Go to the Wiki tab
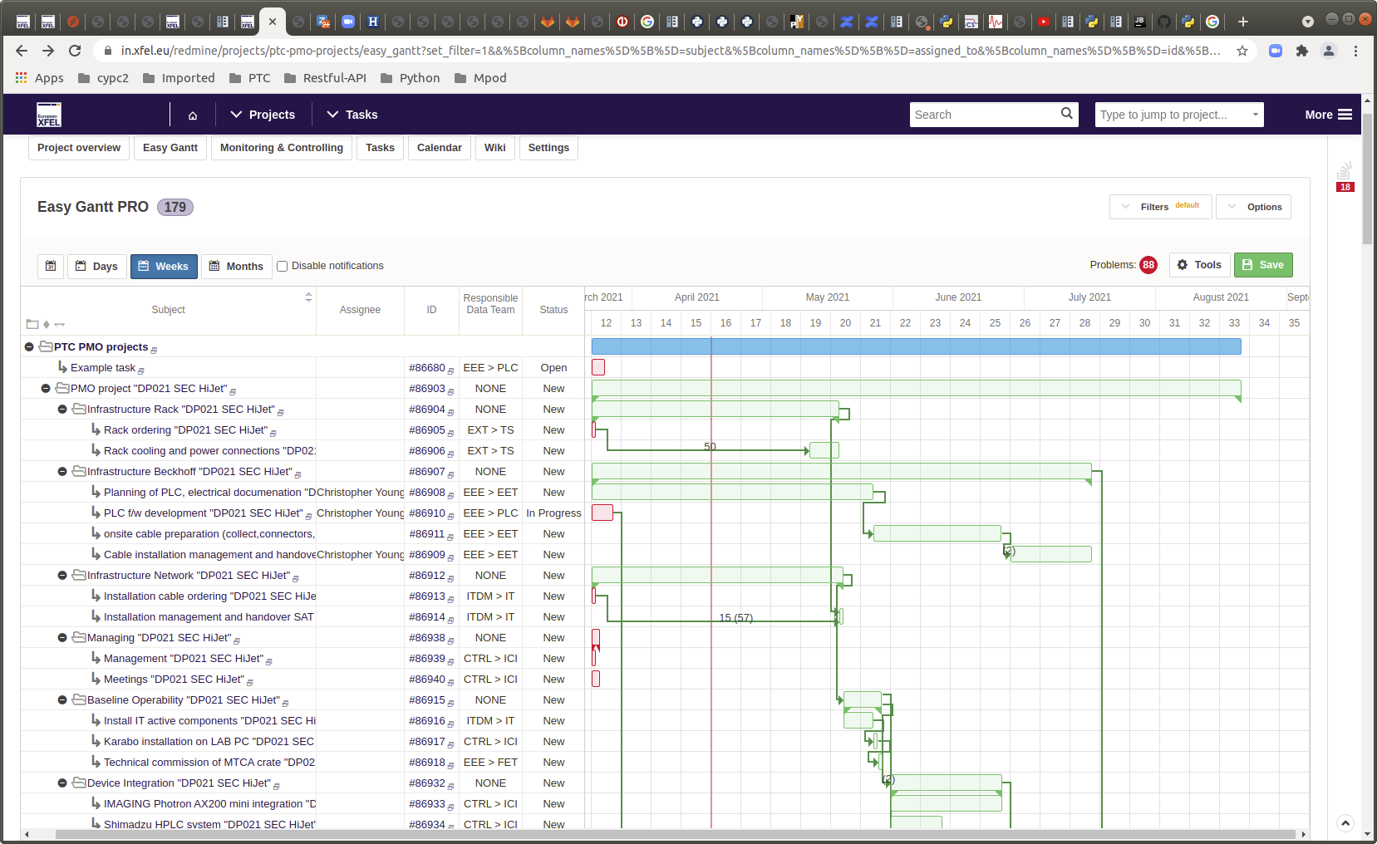1377x844 pixels. pos(494,148)
